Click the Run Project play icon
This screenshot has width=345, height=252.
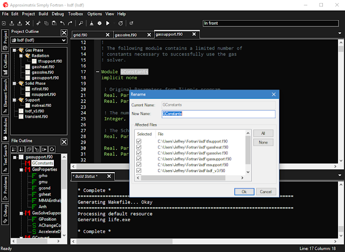(x=108, y=23)
